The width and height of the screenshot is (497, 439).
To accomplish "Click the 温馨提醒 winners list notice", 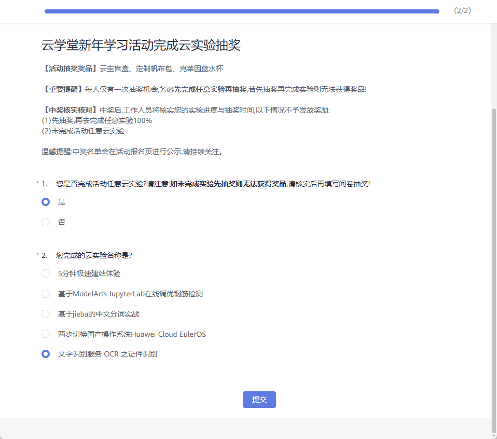I will coord(132,152).
